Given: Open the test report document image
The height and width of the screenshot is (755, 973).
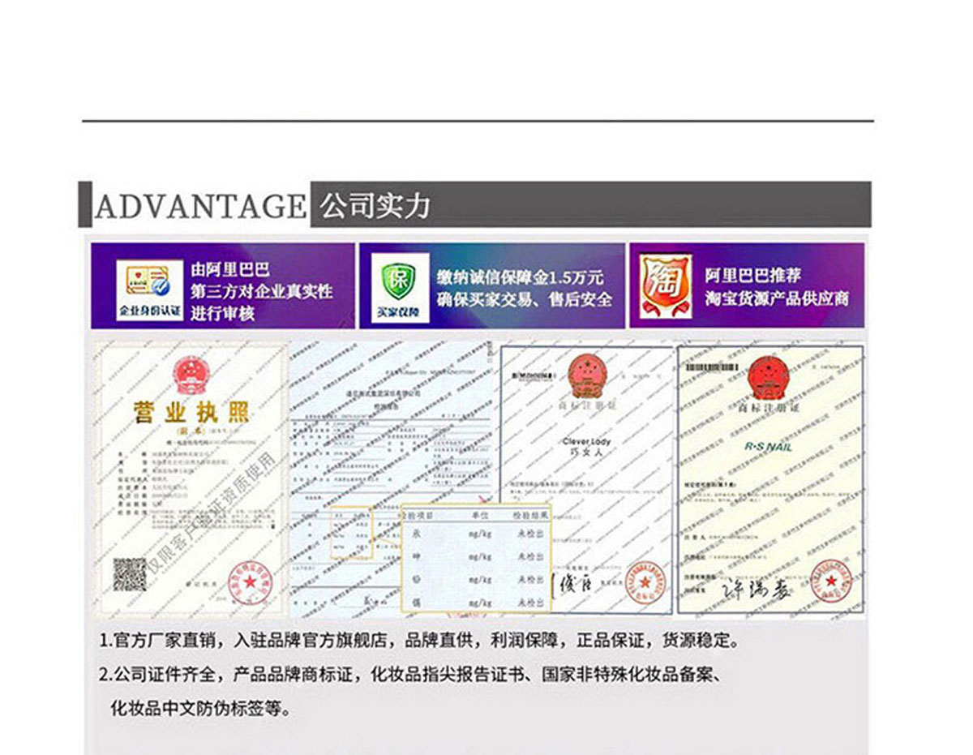Looking at the screenshot, I should [393, 480].
